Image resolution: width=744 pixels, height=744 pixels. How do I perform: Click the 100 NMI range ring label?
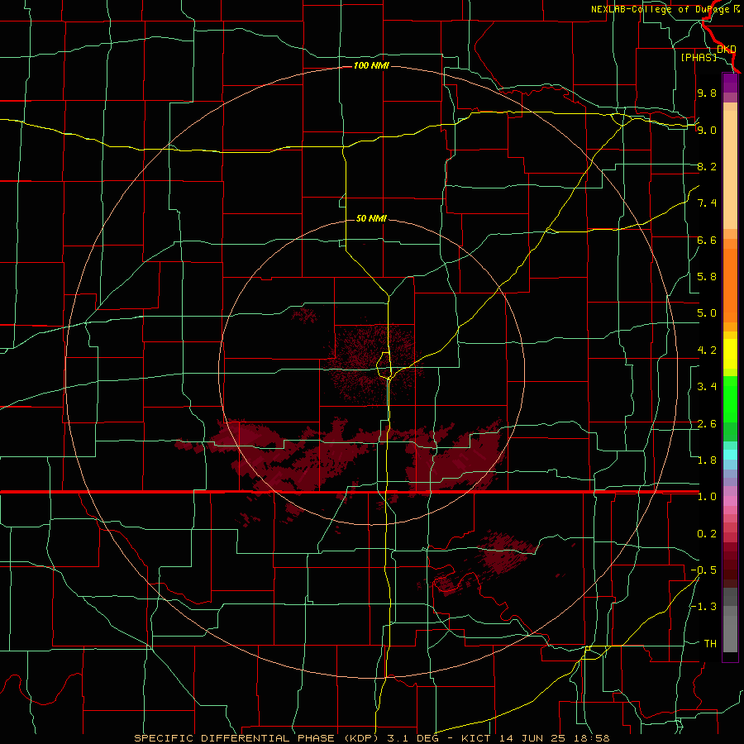pos(371,65)
